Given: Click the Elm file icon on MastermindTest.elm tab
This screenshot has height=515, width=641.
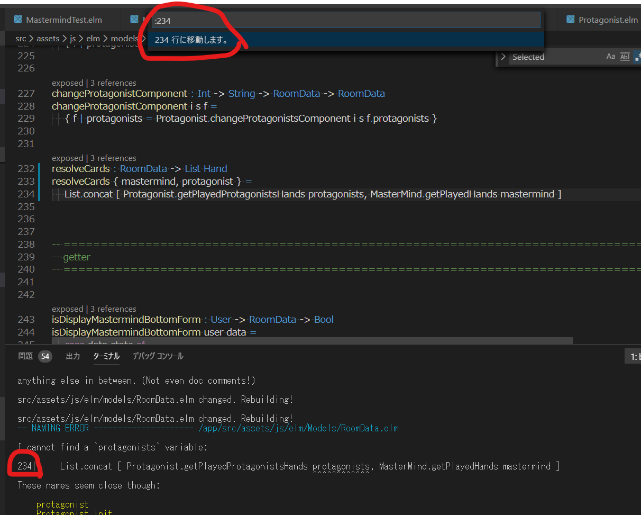Looking at the screenshot, I should click(x=18, y=20).
